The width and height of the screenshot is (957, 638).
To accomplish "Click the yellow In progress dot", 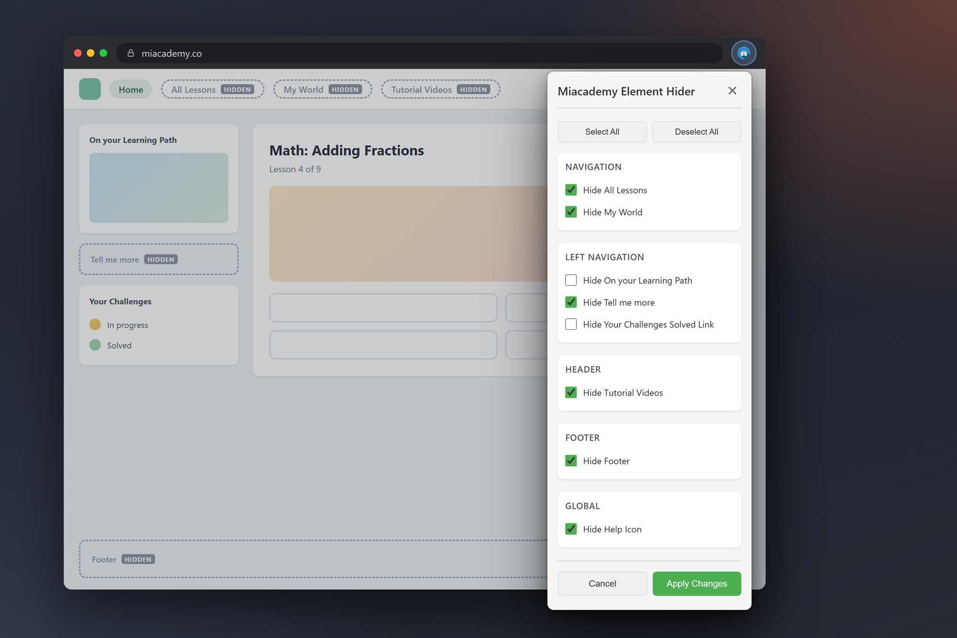I will [x=95, y=325].
